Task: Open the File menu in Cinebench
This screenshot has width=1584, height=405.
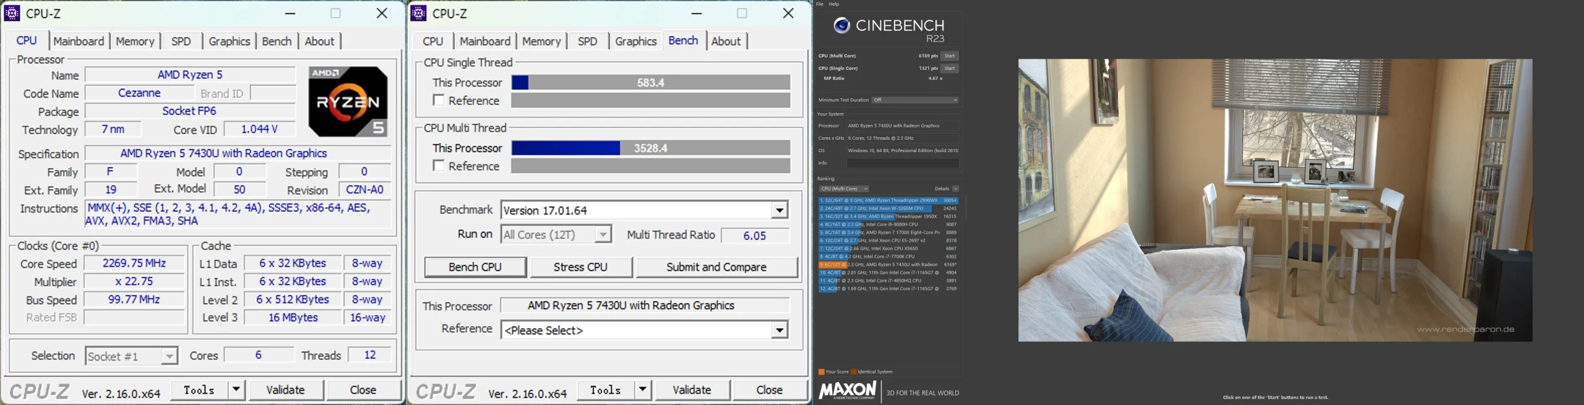Action: [819, 4]
